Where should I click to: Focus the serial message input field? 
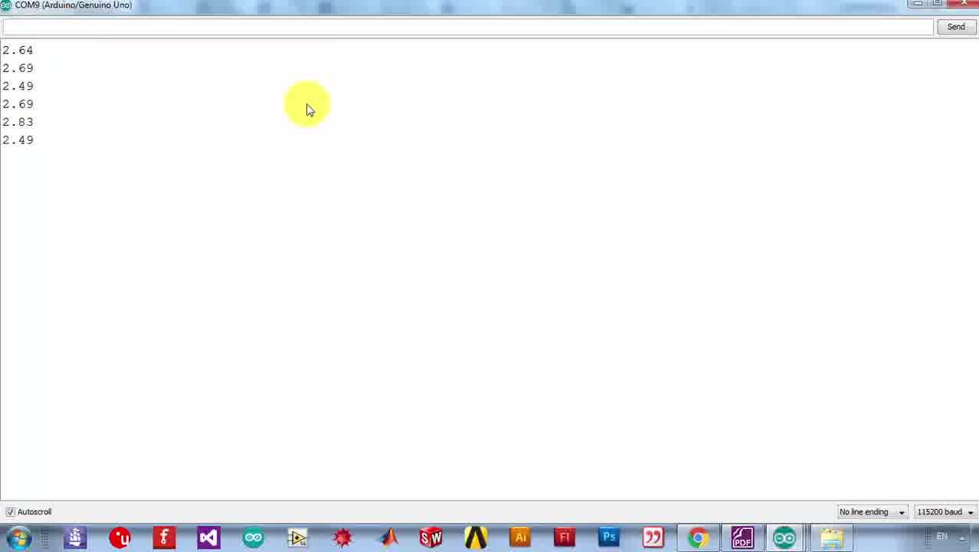click(467, 27)
